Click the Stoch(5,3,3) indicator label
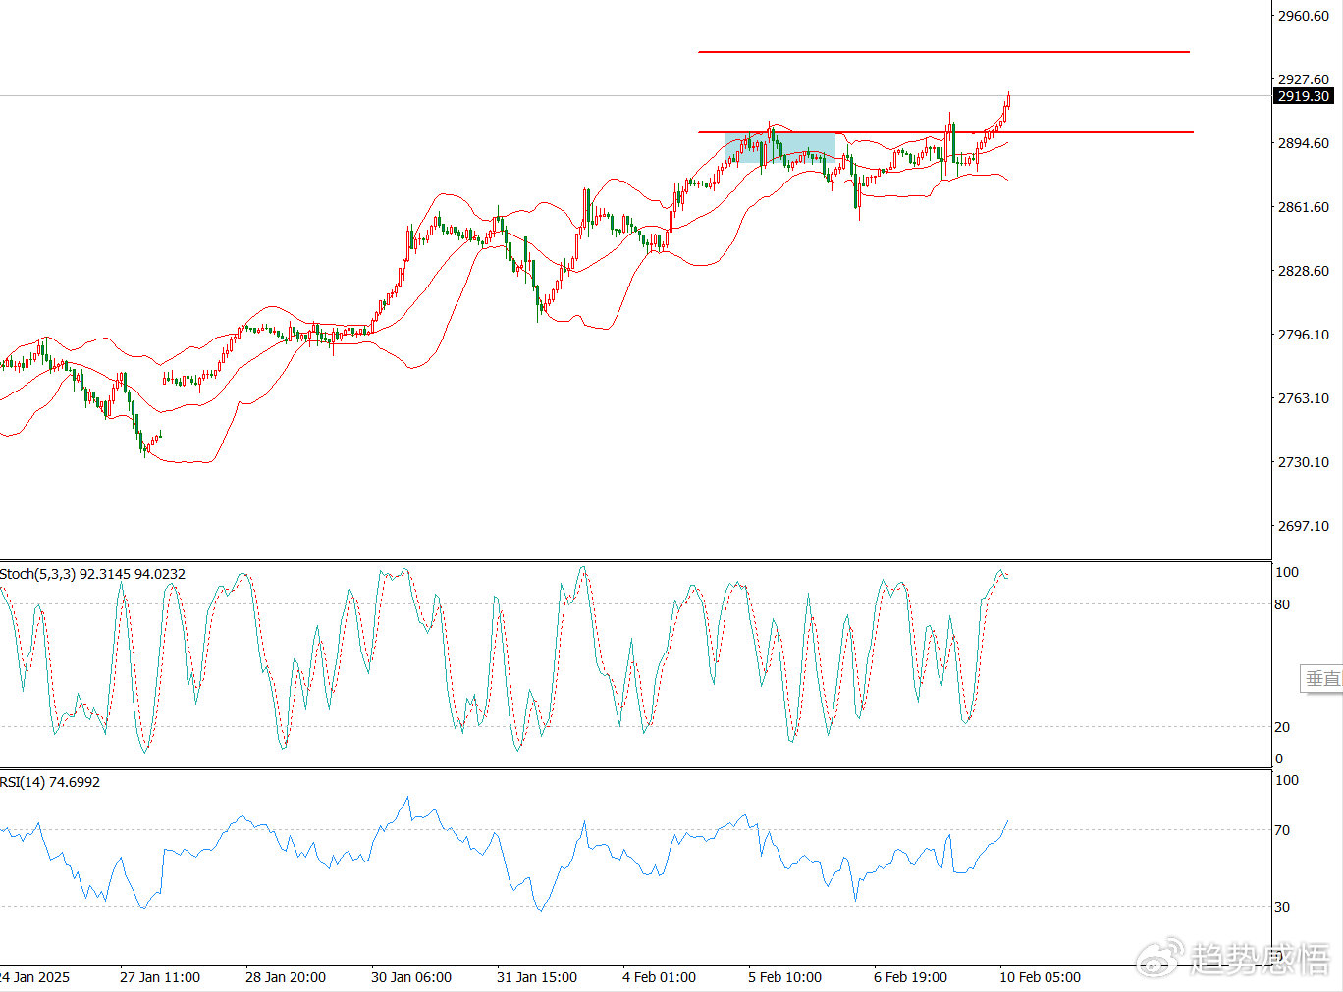 (93, 574)
